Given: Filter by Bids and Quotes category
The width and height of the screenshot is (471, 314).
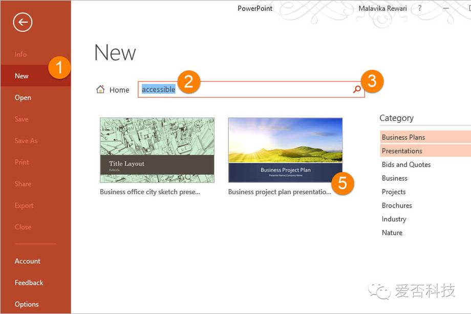Looking at the screenshot, I should tap(406, 164).
